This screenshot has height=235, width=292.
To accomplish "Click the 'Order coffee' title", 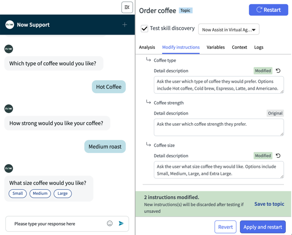I will click(158, 11).
